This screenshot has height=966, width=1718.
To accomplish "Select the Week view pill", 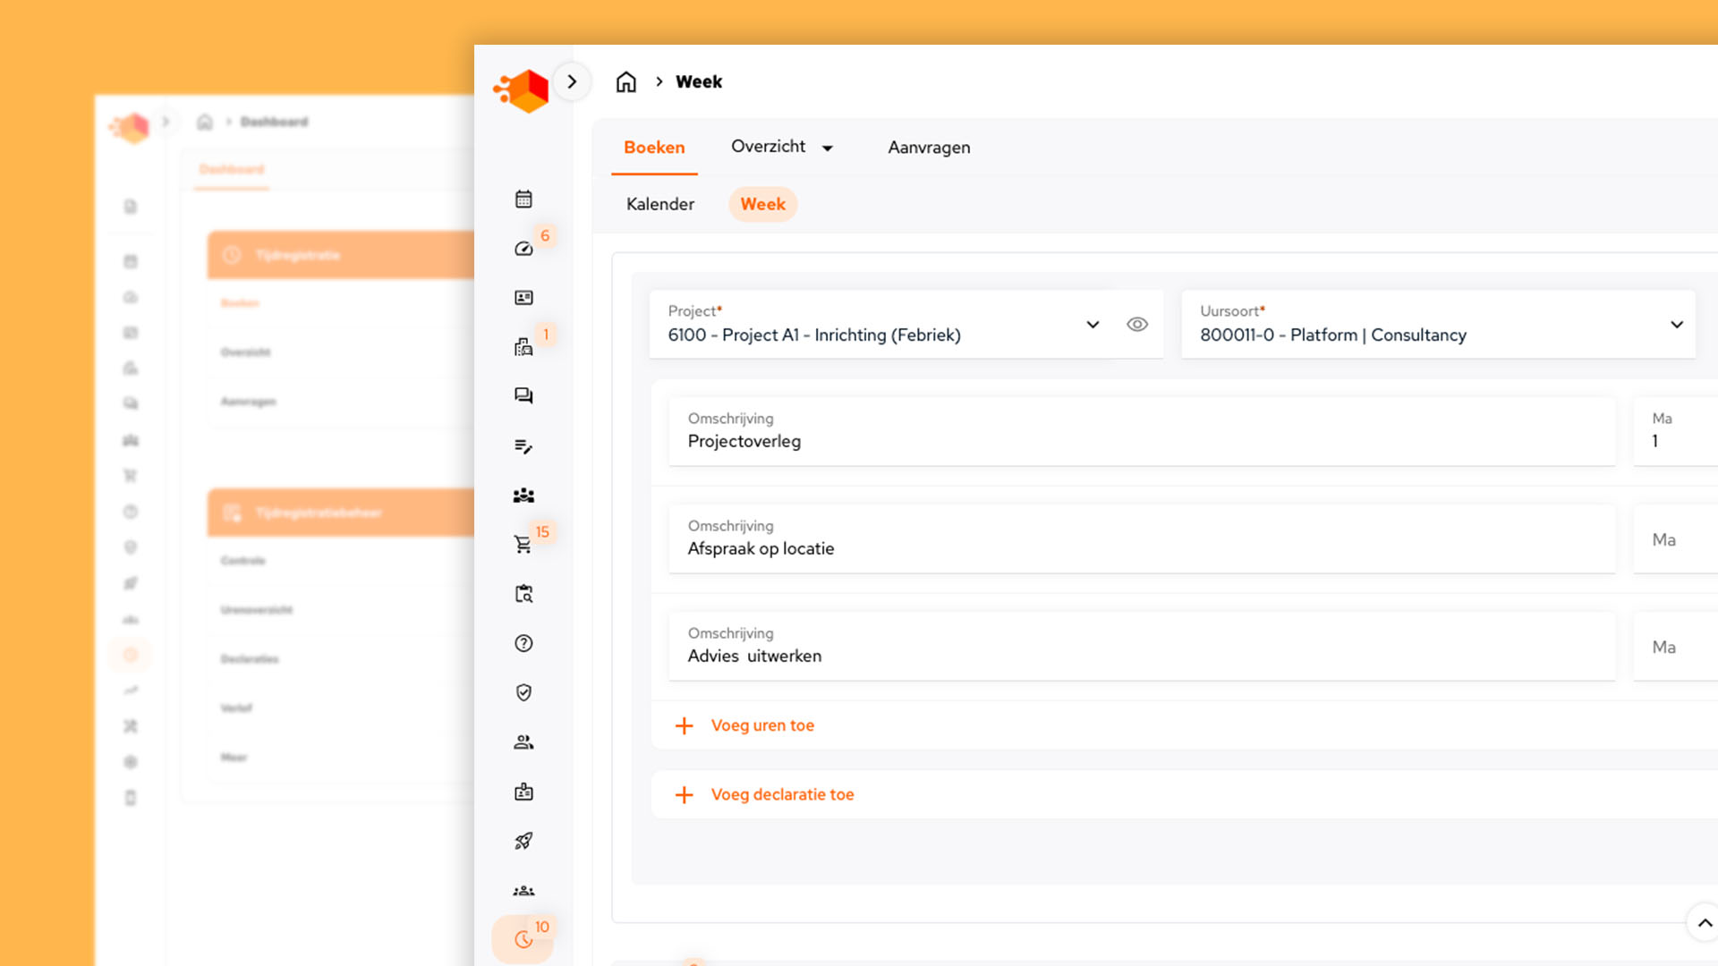I will (762, 204).
